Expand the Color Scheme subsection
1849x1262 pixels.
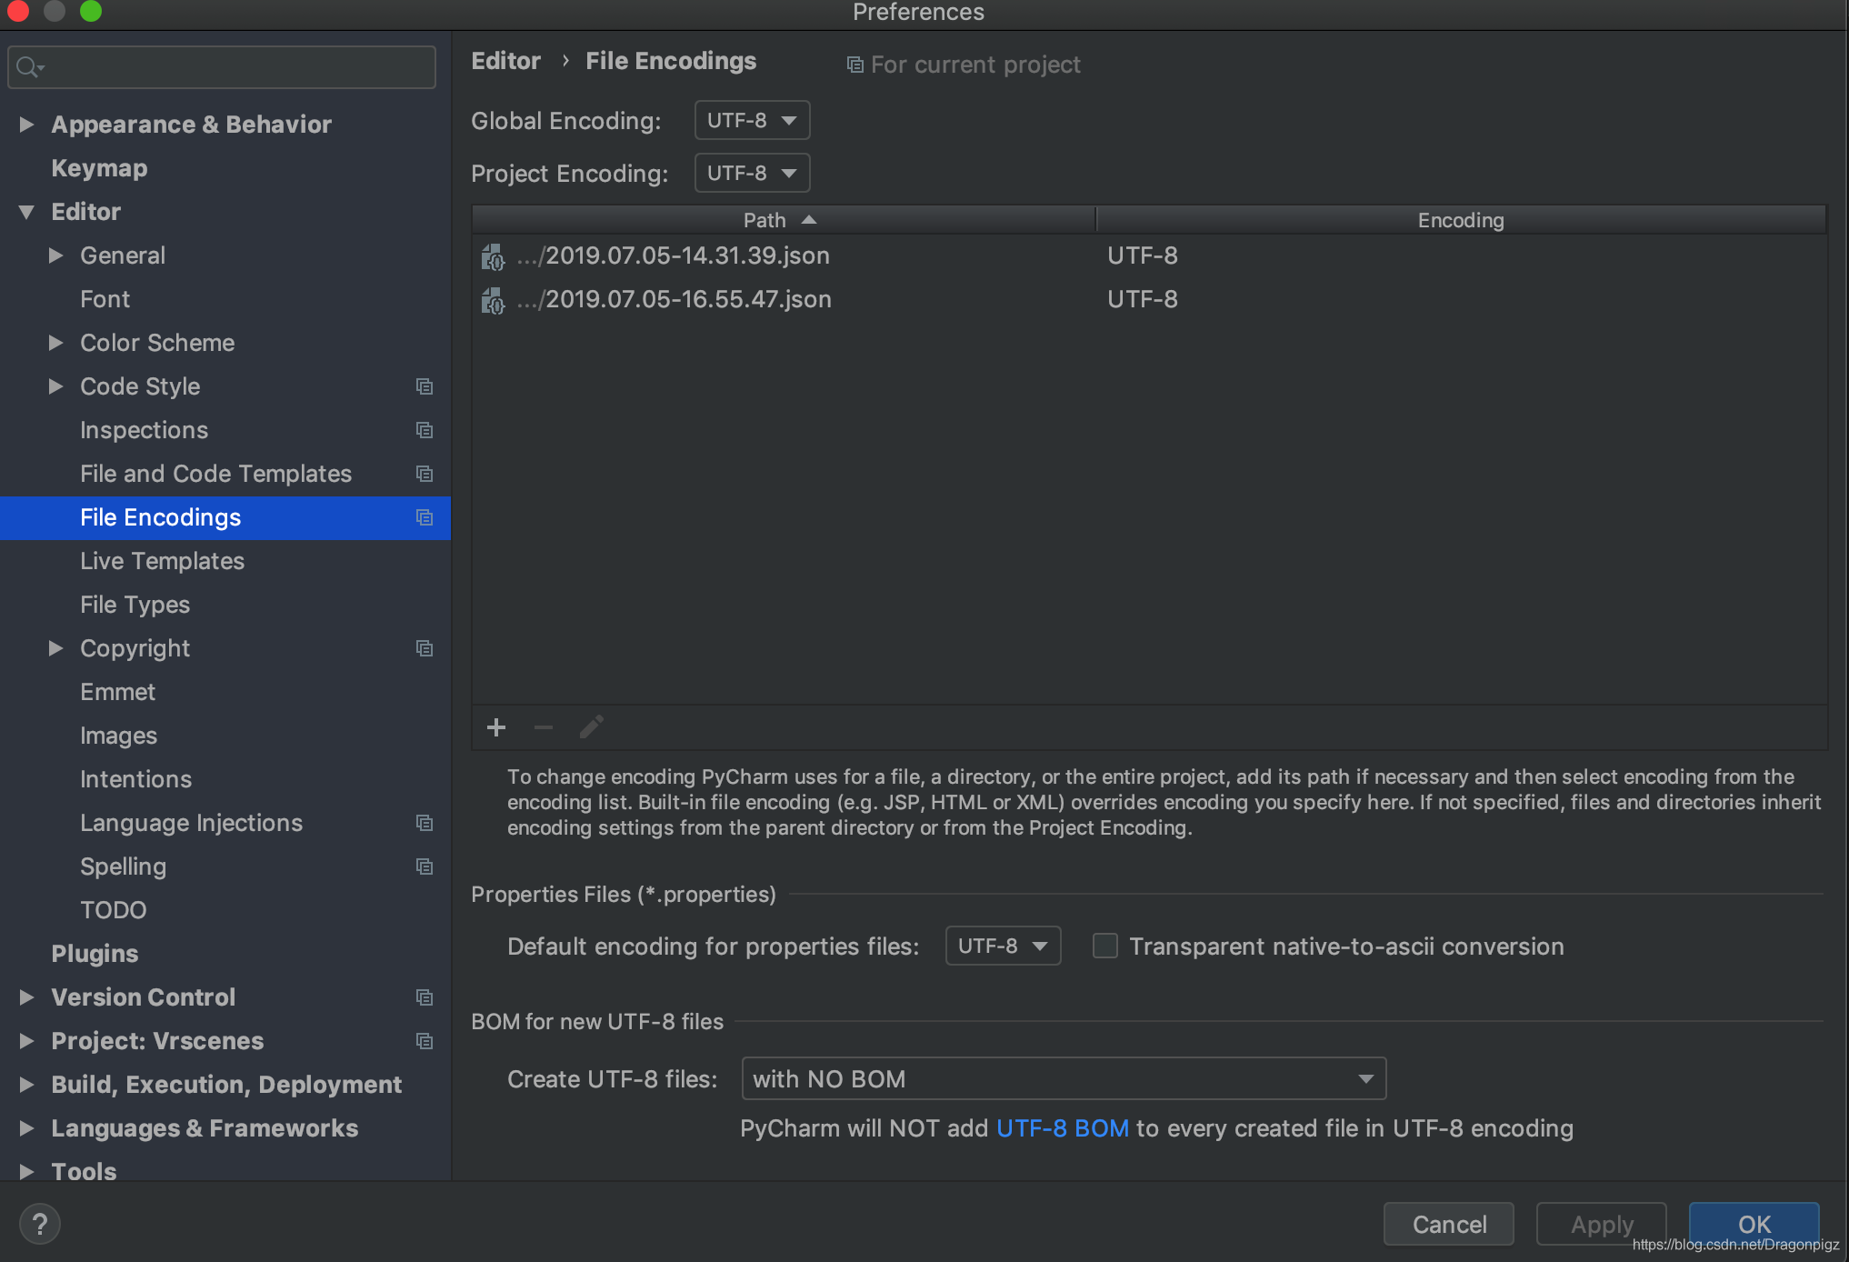55,343
